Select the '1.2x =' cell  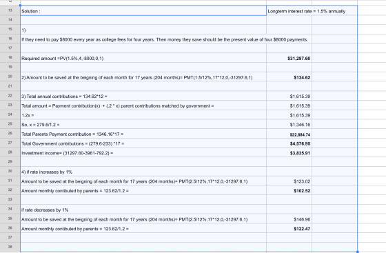point(143,115)
